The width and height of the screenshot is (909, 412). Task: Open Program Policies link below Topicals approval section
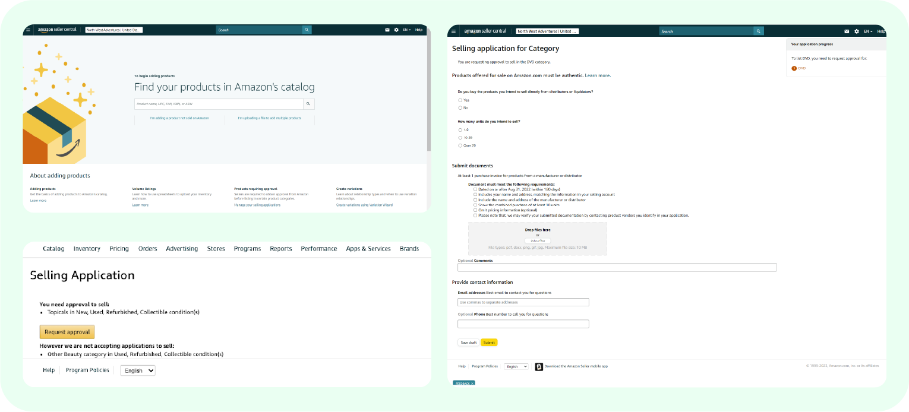tap(87, 370)
